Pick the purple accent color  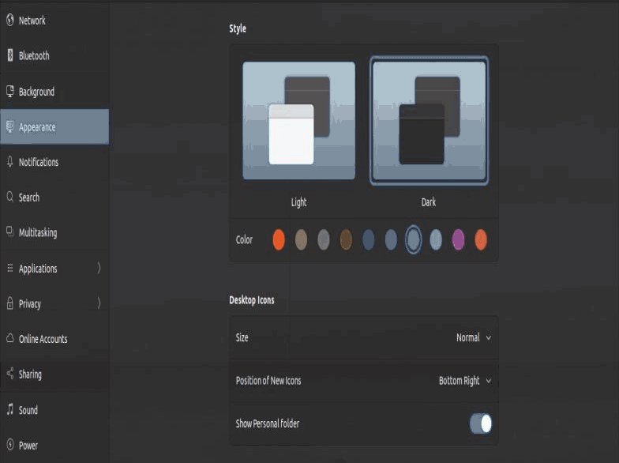(458, 240)
